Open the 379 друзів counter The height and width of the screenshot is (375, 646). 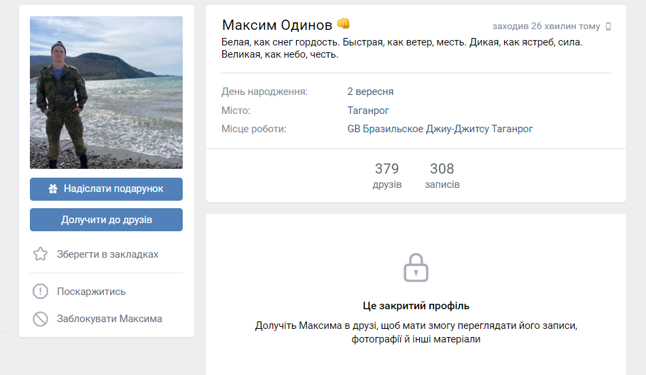click(387, 176)
